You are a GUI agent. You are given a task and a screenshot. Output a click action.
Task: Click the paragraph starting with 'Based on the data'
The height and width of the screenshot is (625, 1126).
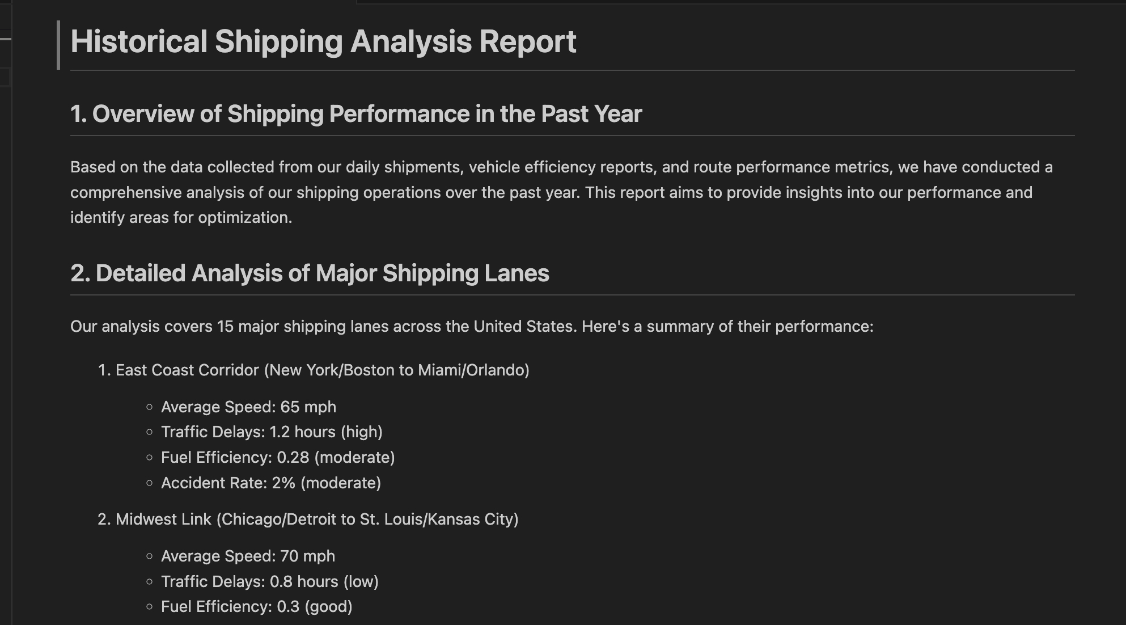click(x=561, y=167)
